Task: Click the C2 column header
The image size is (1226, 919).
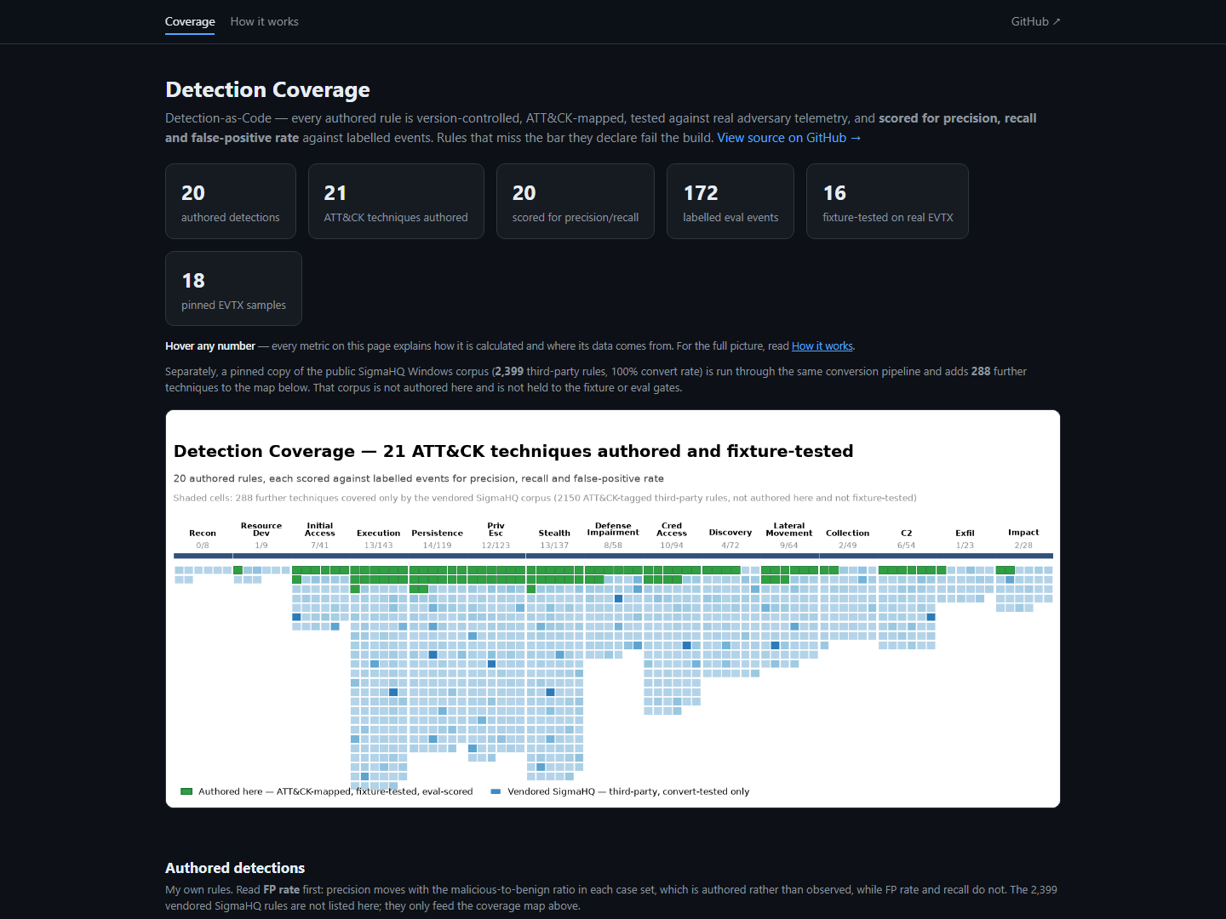Action: tap(907, 533)
